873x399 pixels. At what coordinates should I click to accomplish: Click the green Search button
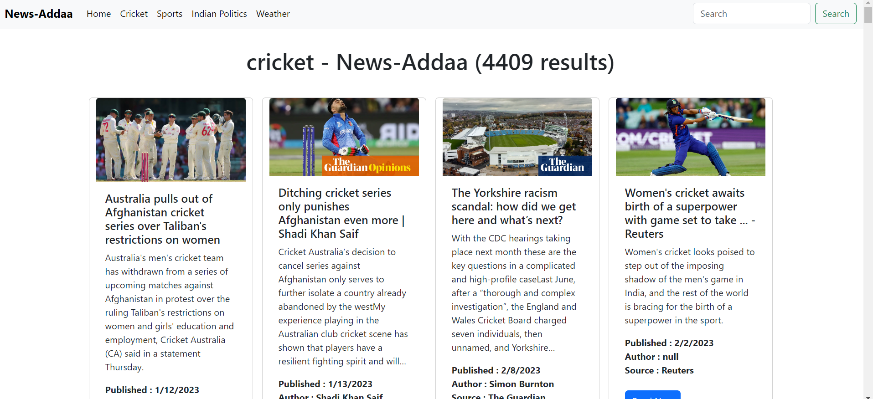(x=836, y=14)
